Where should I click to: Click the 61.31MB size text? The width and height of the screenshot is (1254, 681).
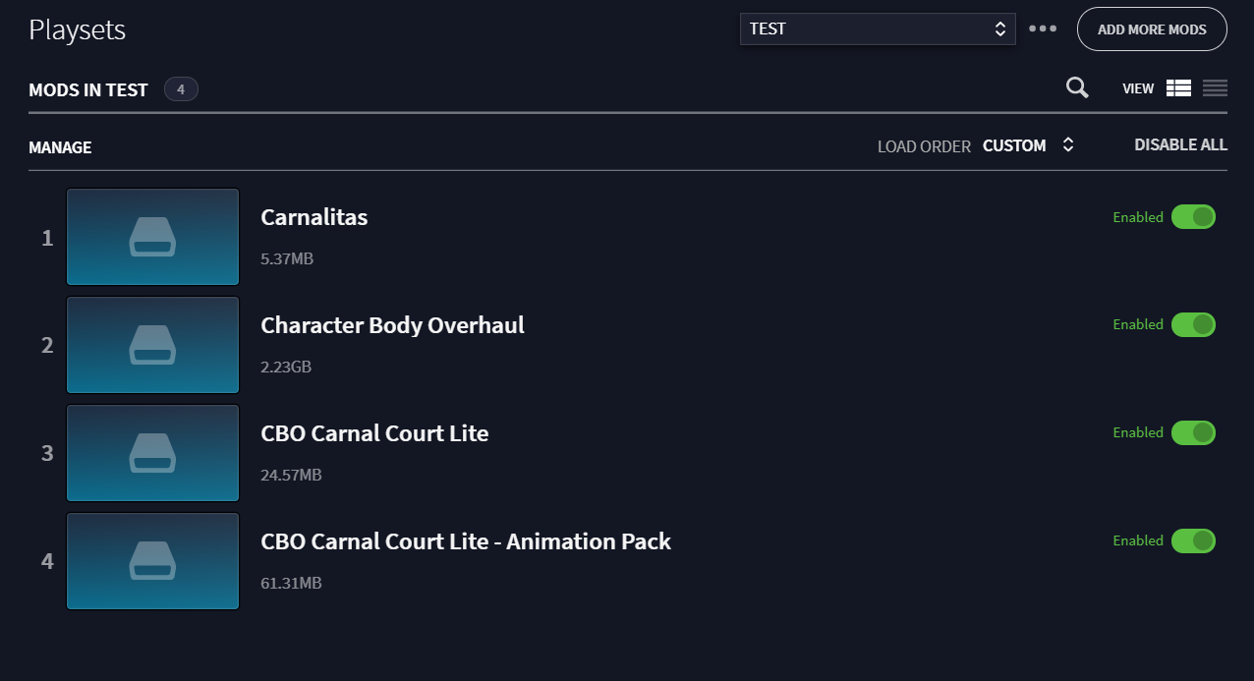pyautogui.click(x=291, y=584)
